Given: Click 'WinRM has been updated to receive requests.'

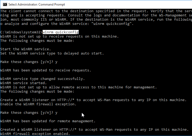Looking at the screenshot, I should pyautogui.click(x=46, y=70).
